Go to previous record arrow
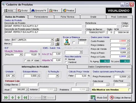136x103 pixels. 12,97
